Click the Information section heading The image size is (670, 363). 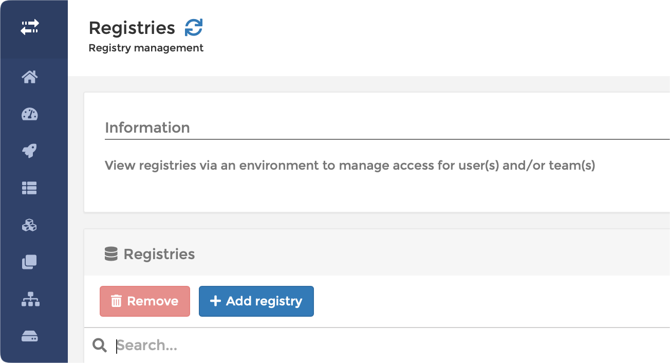point(147,128)
